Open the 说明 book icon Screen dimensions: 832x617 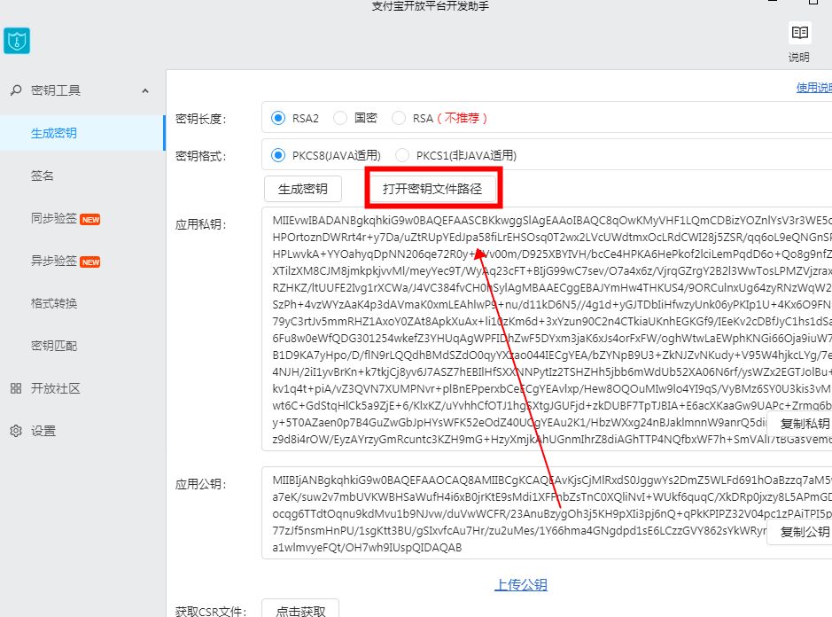[x=799, y=33]
